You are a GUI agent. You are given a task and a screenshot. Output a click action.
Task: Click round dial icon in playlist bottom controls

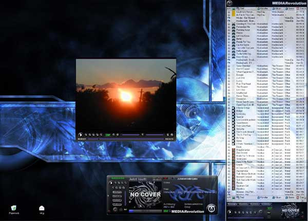261,212
